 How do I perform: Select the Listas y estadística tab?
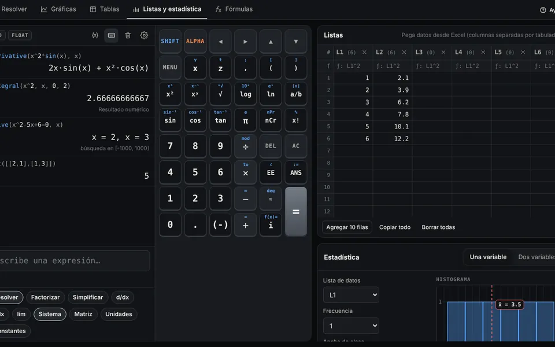[x=166, y=9]
